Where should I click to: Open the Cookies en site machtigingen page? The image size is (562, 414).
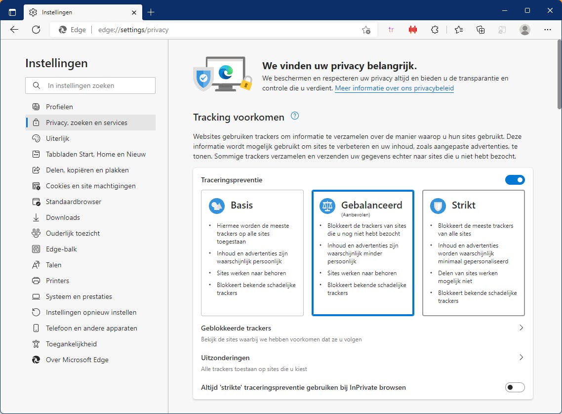(x=90, y=186)
